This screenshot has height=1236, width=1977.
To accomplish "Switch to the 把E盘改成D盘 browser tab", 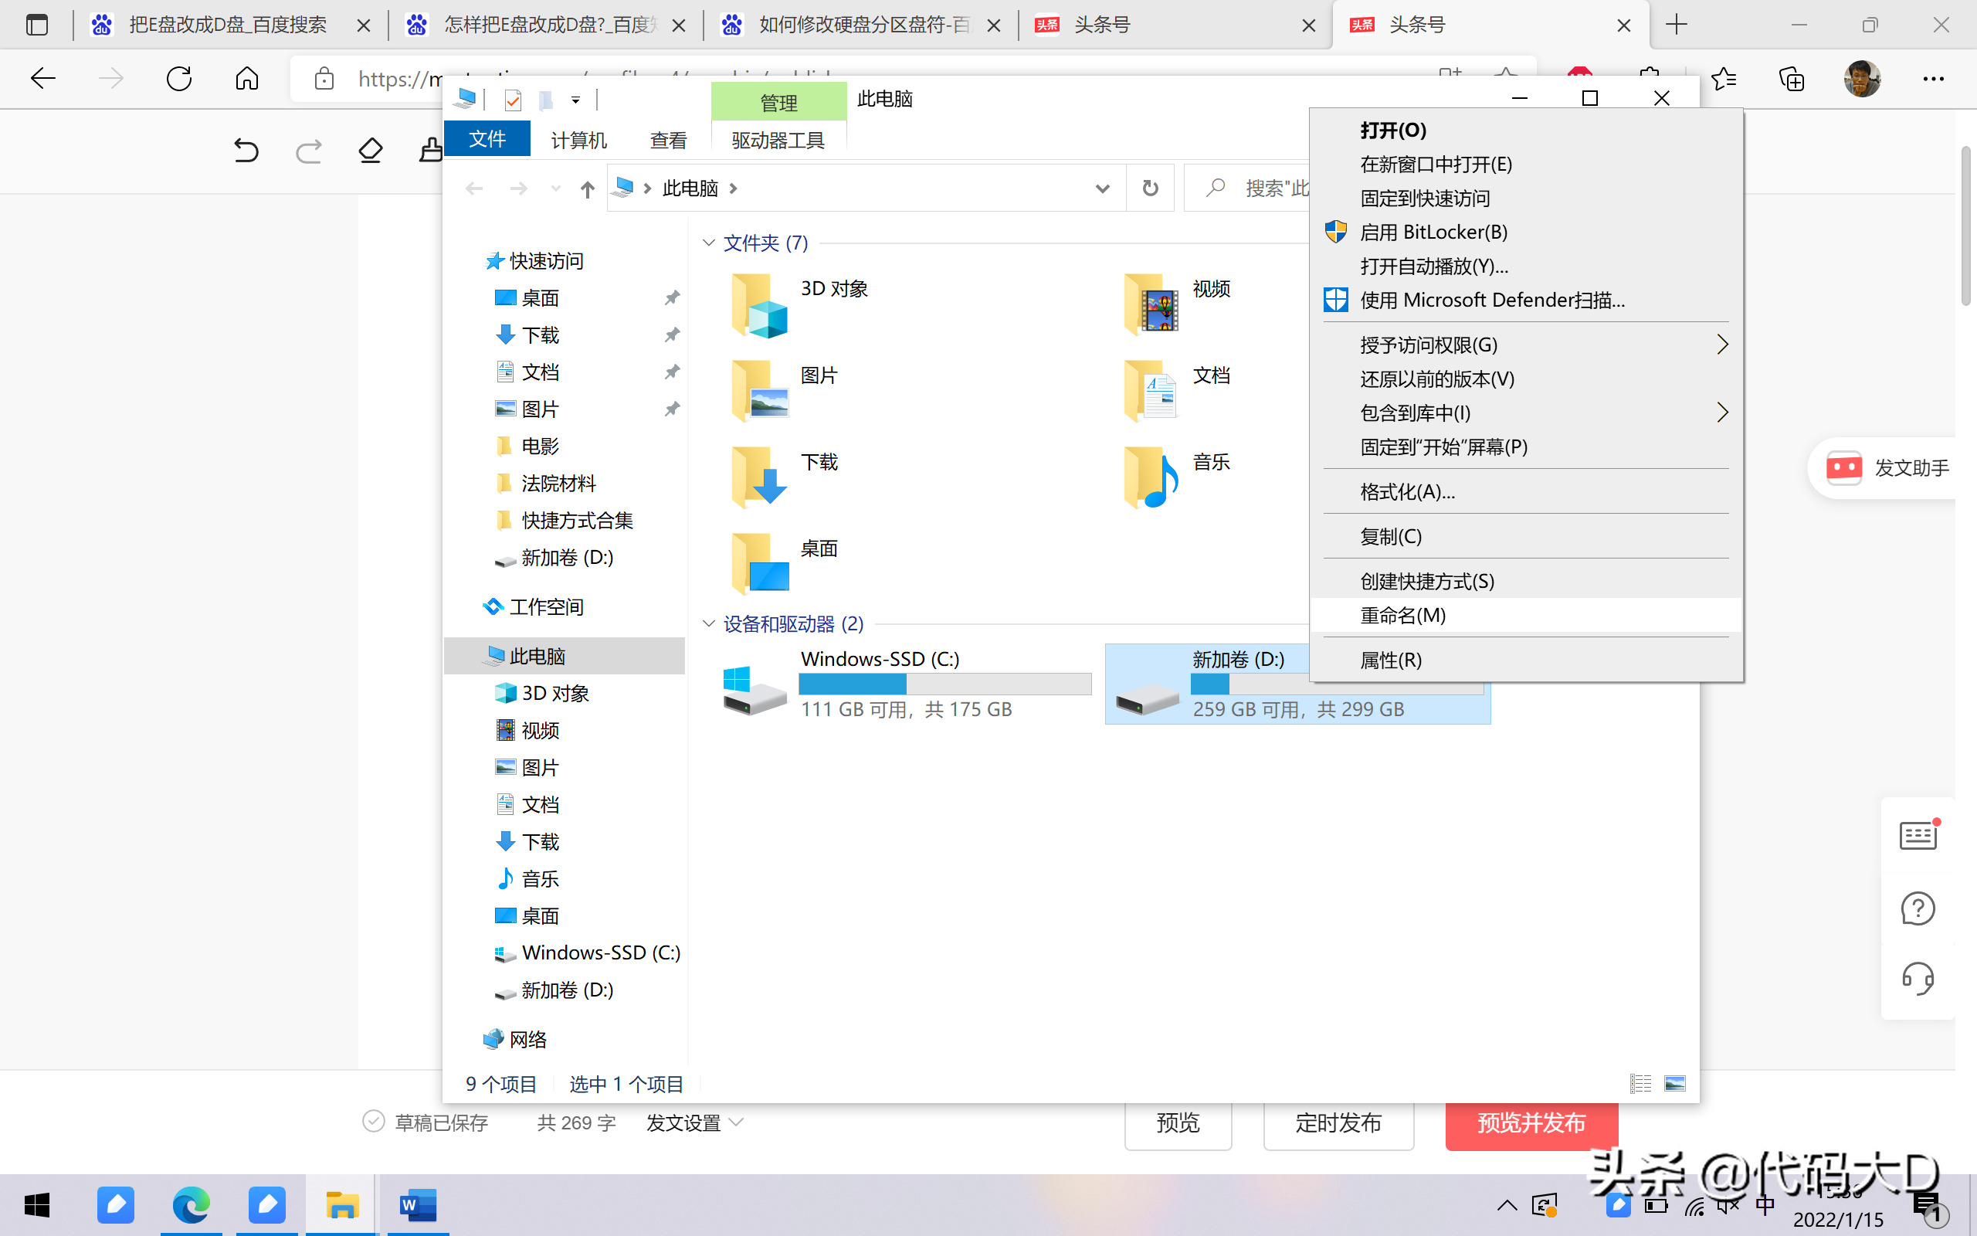I will 229,25.
